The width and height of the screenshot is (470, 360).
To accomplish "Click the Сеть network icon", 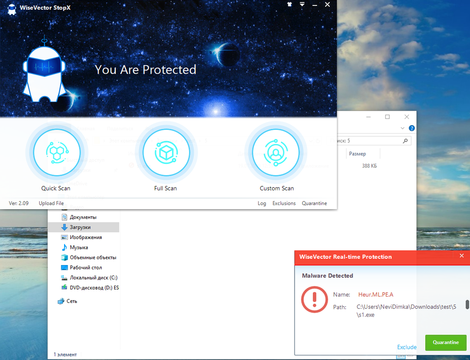I will [x=61, y=301].
